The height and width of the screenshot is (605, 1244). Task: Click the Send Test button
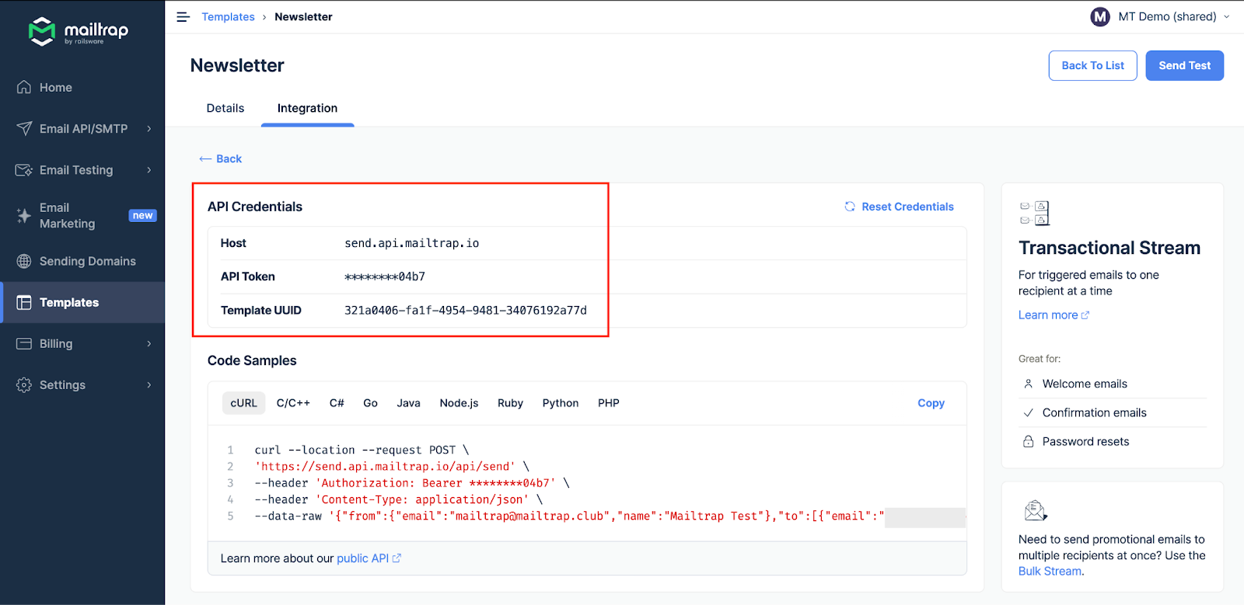click(x=1184, y=65)
